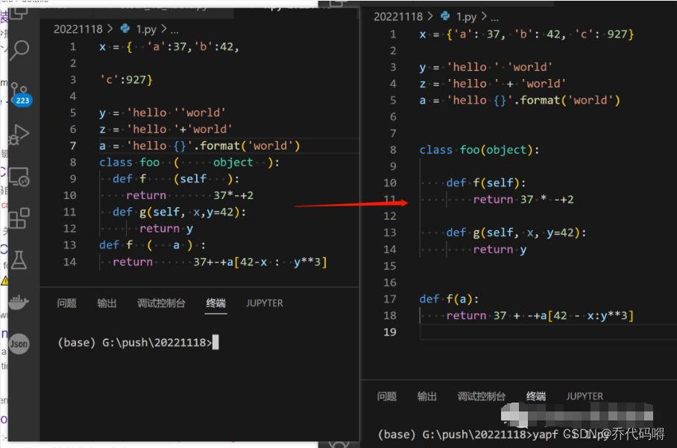
Task: Switch to JUPYTER tab in right panel
Action: click(x=585, y=397)
